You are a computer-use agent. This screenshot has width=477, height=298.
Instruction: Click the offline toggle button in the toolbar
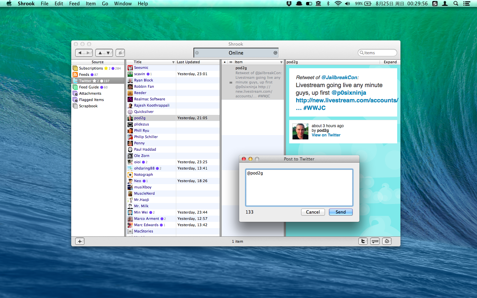pos(120,53)
